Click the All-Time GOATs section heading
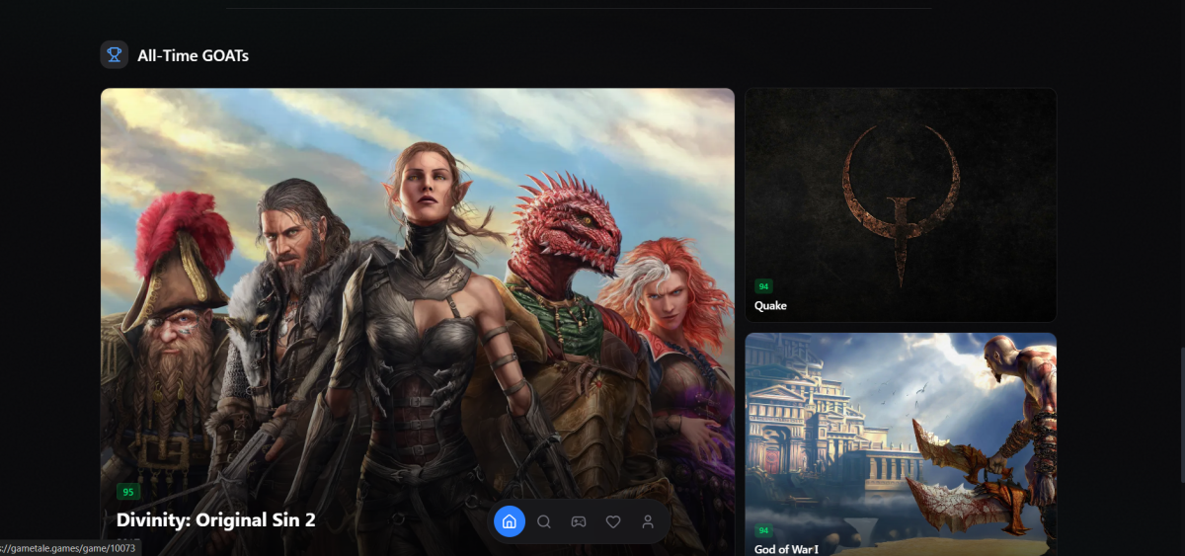The image size is (1185, 556). [193, 55]
